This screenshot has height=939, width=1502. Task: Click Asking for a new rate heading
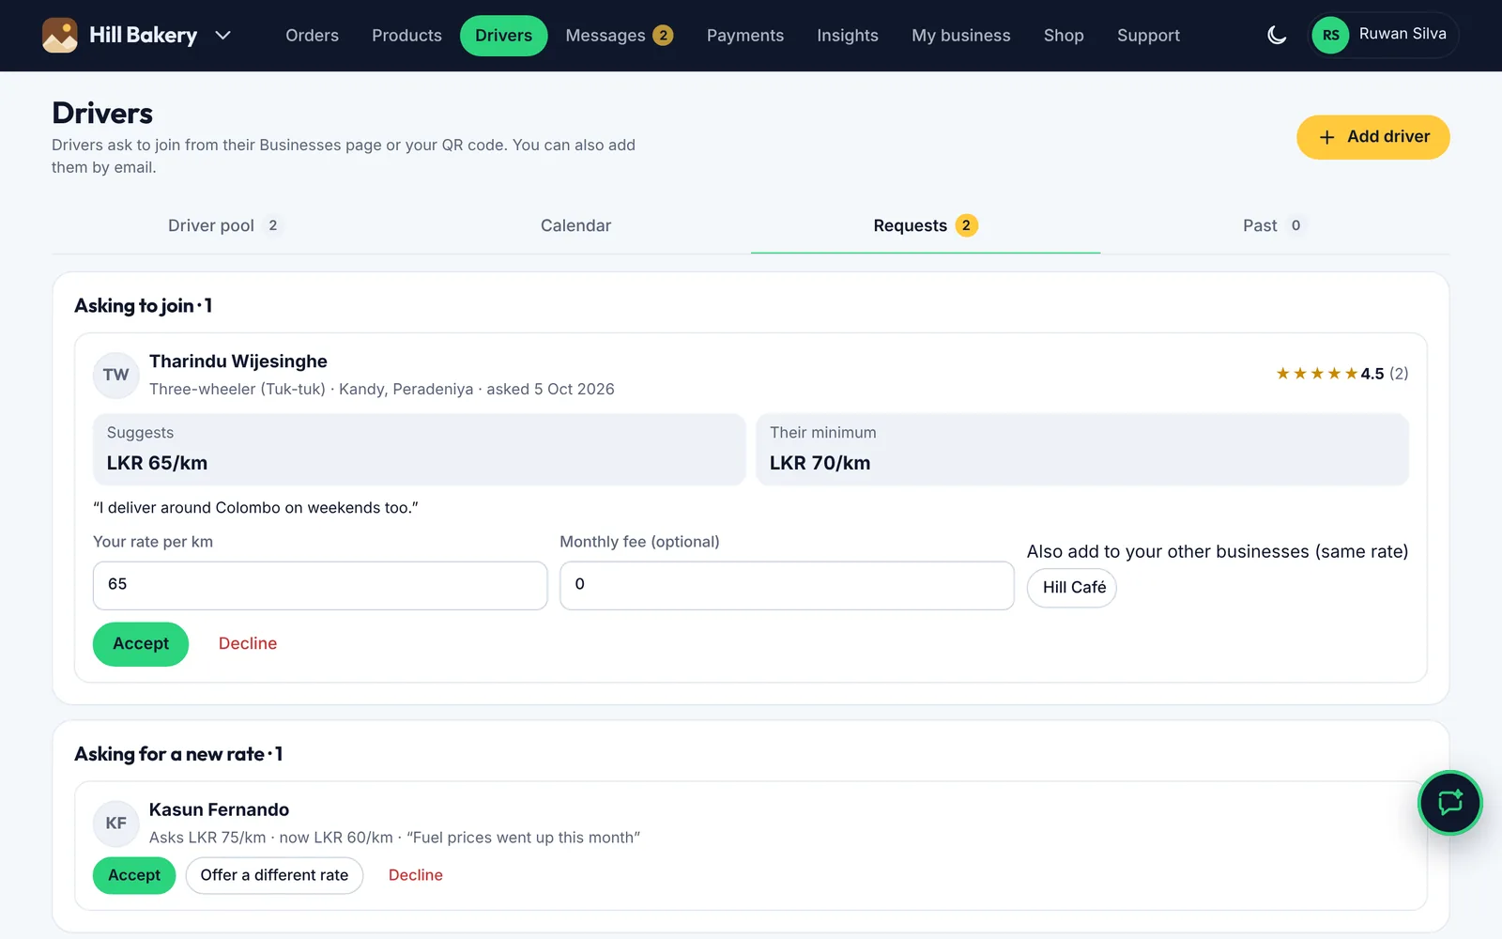pos(178,754)
